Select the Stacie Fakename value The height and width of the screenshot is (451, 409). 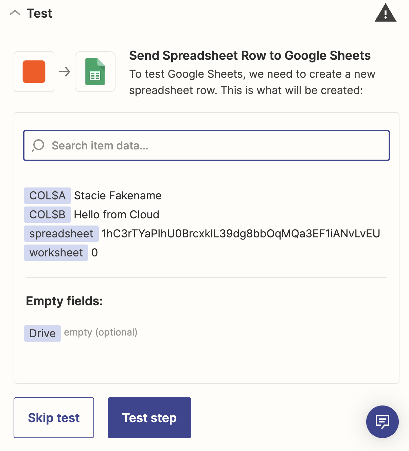pos(118,196)
